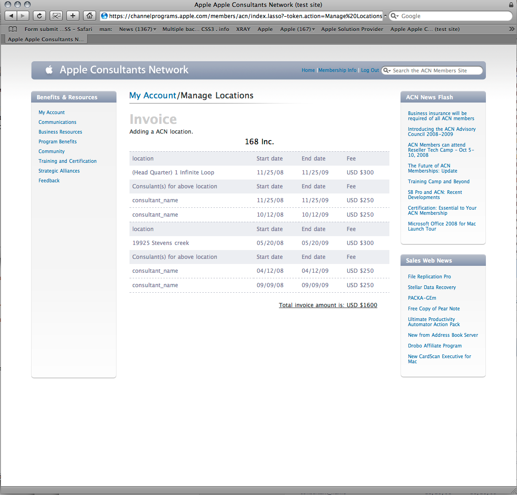Open Community in the sidebar
This screenshot has height=495, width=517.
point(52,151)
